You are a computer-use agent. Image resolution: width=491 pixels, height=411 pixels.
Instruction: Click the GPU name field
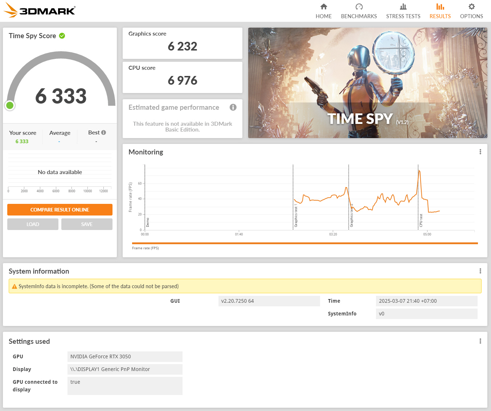point(125,356)
